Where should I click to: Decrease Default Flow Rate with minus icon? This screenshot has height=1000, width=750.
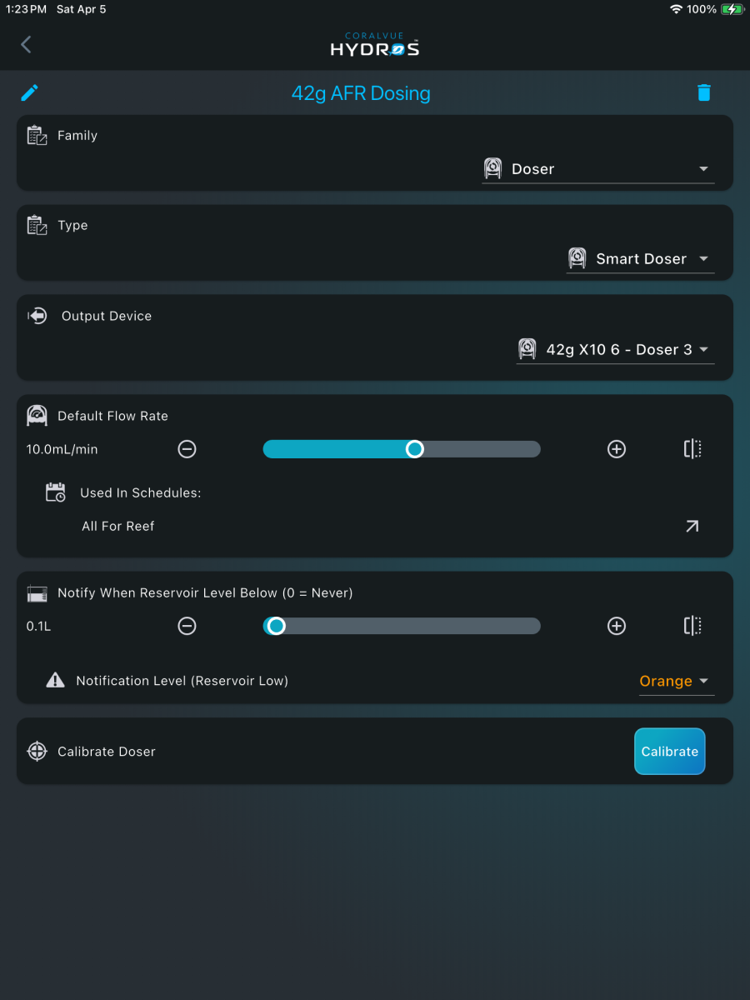click(187, 449)
